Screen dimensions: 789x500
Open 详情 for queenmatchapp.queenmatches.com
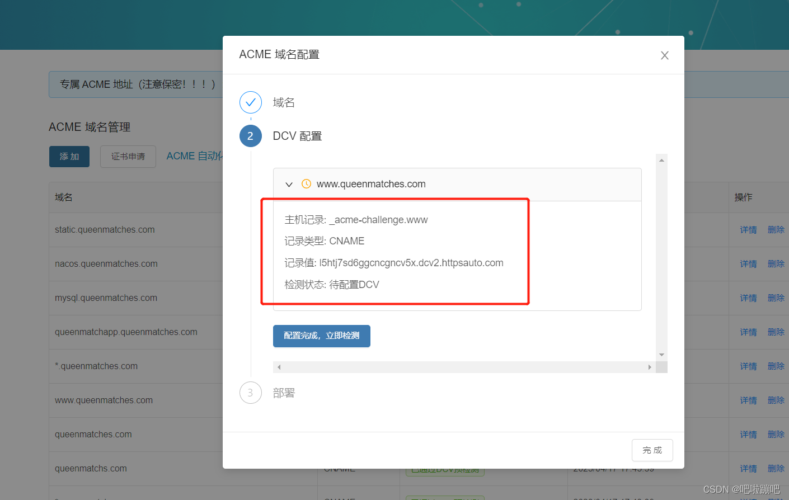(x=748, y=332)
